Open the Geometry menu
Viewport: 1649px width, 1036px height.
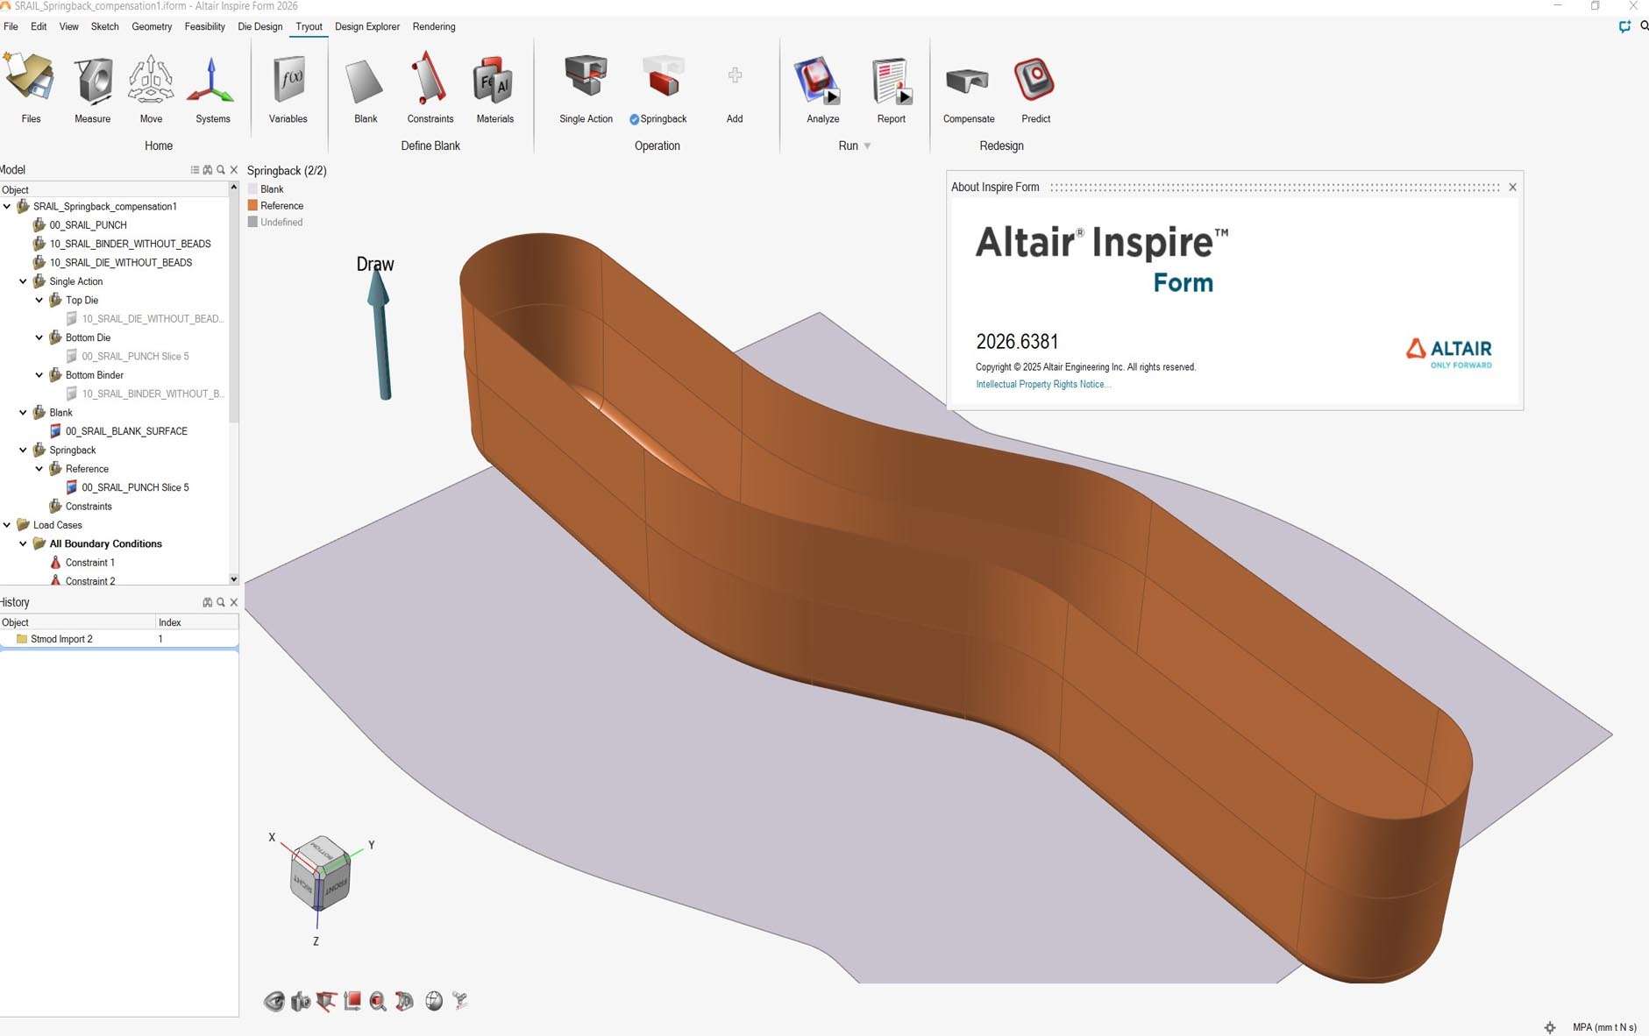point(152,26)
